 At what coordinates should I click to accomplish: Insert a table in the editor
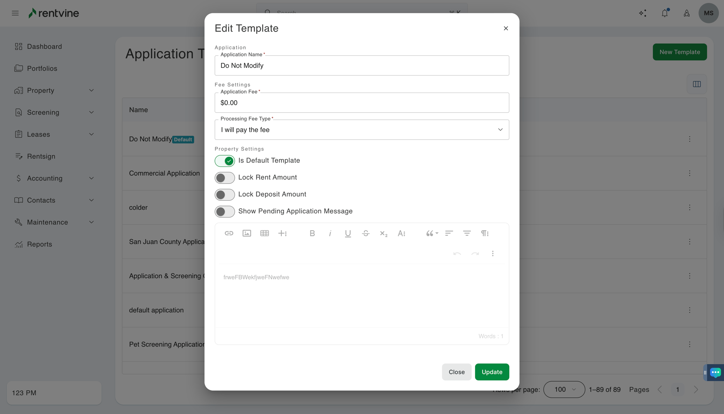click(x=265, y=233)
